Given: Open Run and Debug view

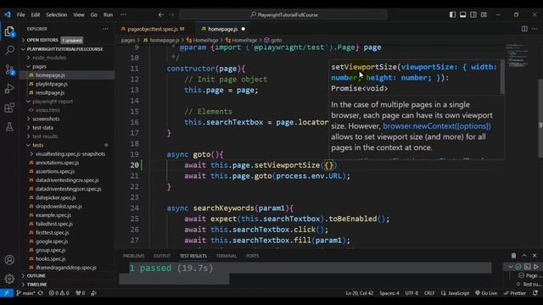Looking at the screenshot, I should [x=9, y=88].
